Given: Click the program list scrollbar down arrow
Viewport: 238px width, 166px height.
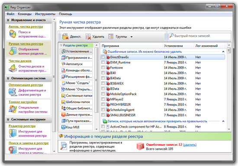Looking at the screenshot, I should (229, 129).
